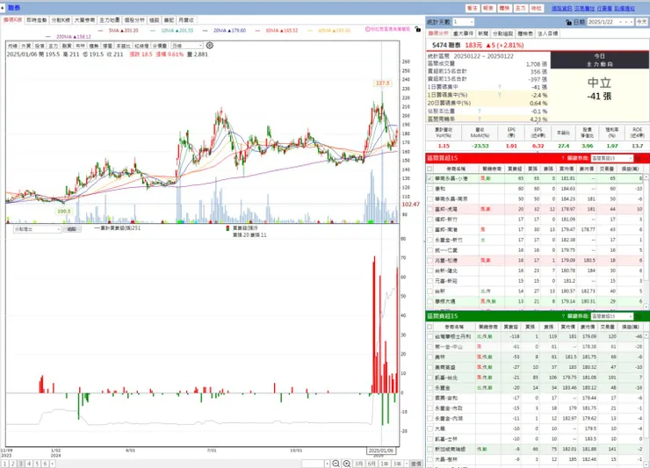Viewport: 650px width, 468px height.
Task: Go to page 5 of chart pages
Action: [x=37, y=464]
